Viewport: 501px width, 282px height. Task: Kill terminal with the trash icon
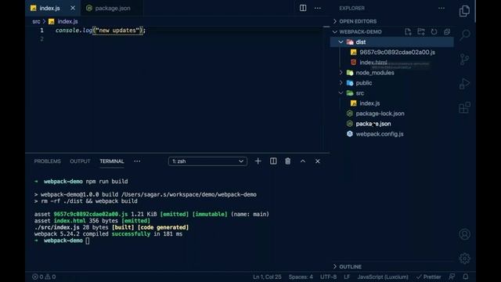[x=288, y=161]
